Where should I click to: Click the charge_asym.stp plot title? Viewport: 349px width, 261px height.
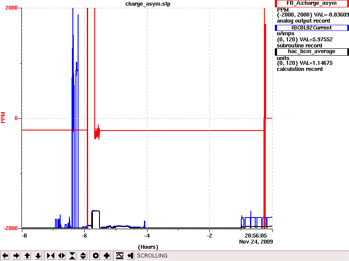[148, 4]
